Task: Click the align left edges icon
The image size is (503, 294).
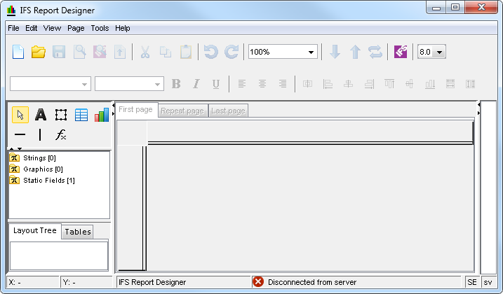Action: coord(328,84)
